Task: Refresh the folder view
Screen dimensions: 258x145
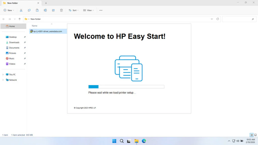Action: 217,19
